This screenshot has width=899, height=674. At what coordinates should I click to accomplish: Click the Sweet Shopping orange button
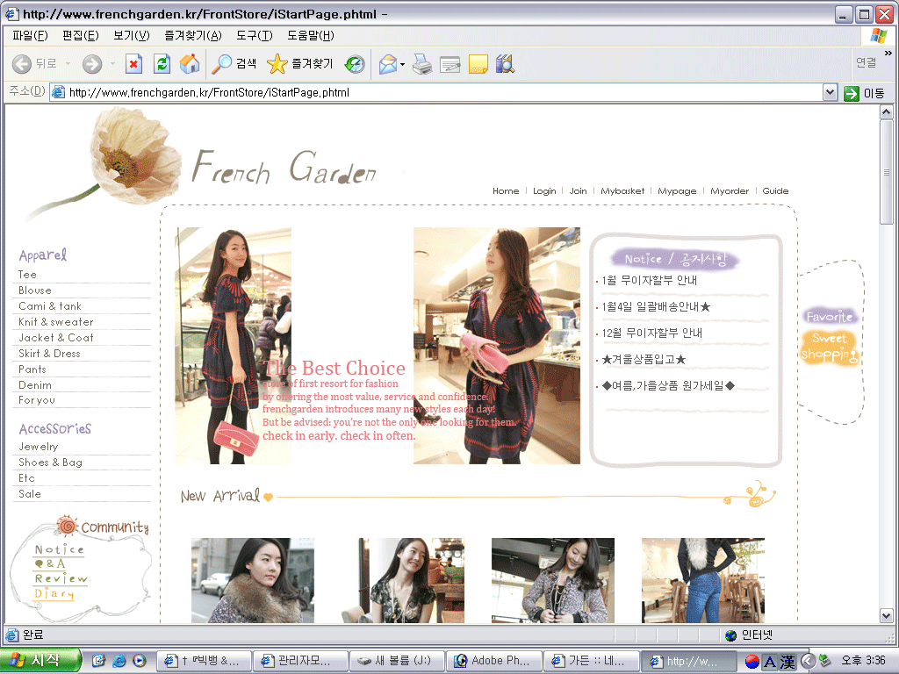(829, 347)
